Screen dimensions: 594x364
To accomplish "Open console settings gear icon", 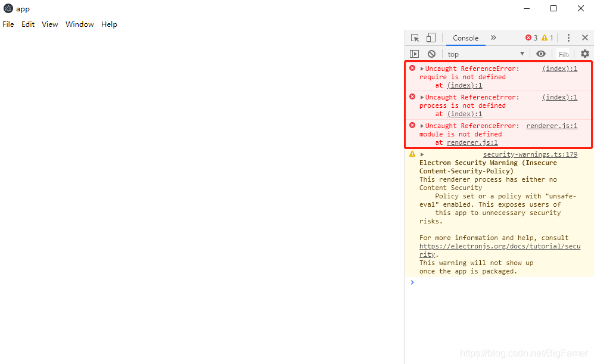I will [x=585, y=54].
